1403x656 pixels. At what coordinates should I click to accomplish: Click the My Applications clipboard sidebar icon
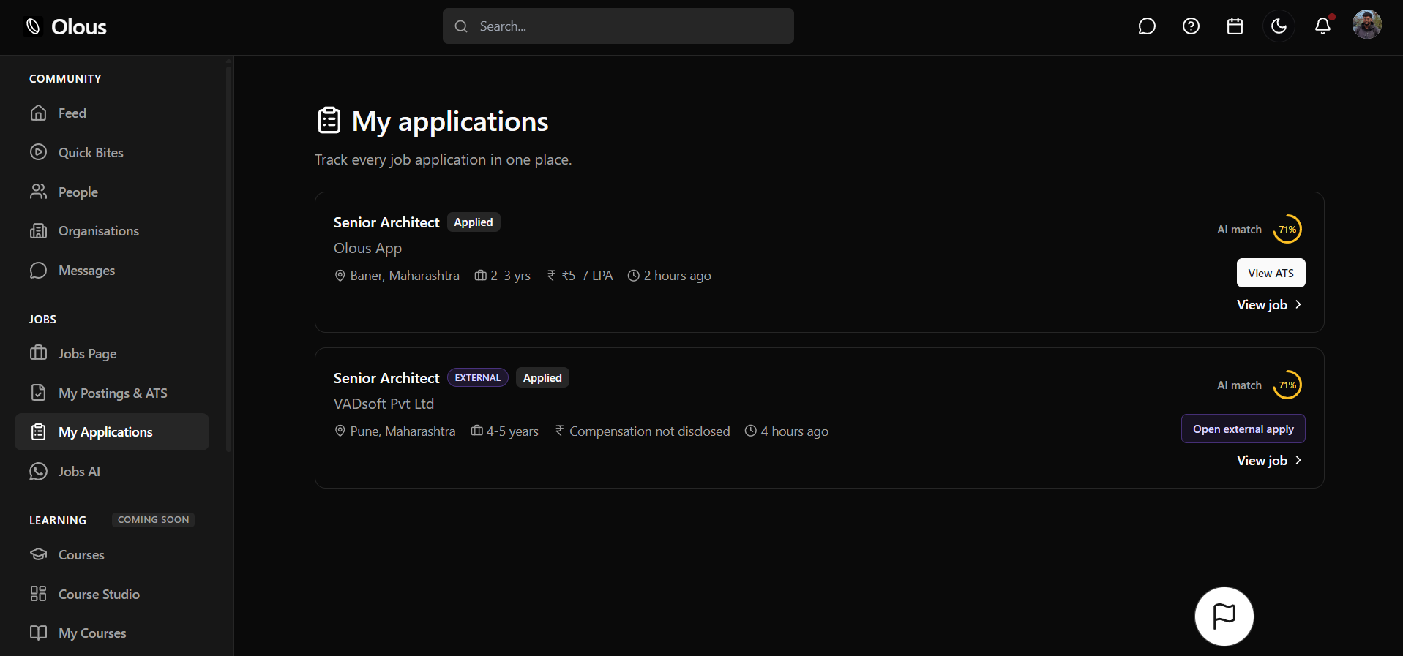coord(38,432)
